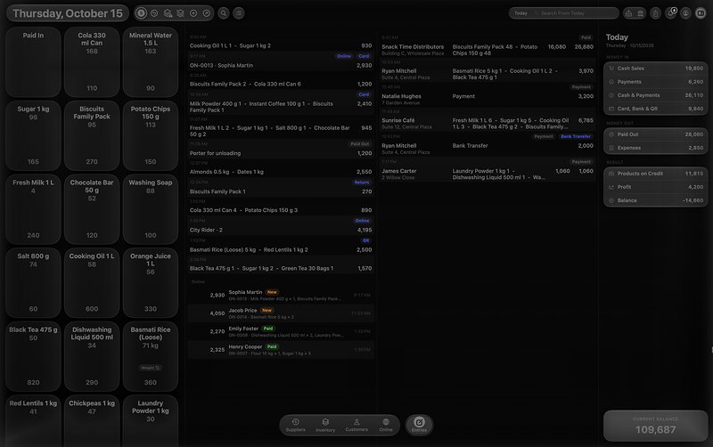Select the Washing Soap tile
The height and width of the screenshot is (447, 713).
[x=151, y=209]
